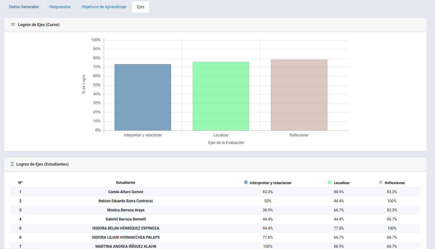Click MARTINA IÑIGUEZ's 100% Interpretar value
Viewport: 435px width, 249px height.
[x=268, y=246]
